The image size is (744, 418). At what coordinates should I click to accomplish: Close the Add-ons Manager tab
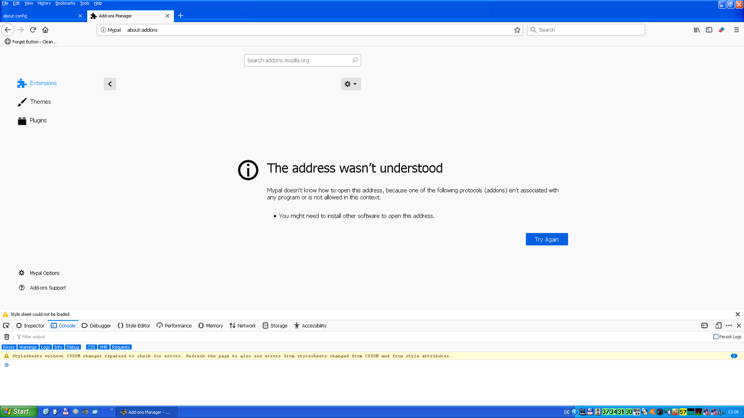168,16
